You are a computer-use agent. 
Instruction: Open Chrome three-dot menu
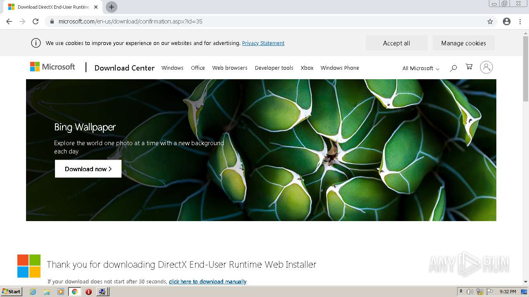[x=520, y=21]
